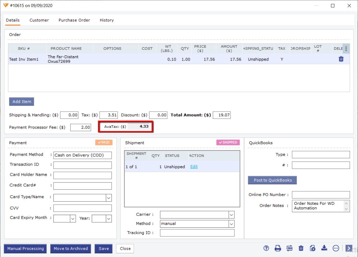Select the 'Test Inv Item1' SKU cell

24,59
